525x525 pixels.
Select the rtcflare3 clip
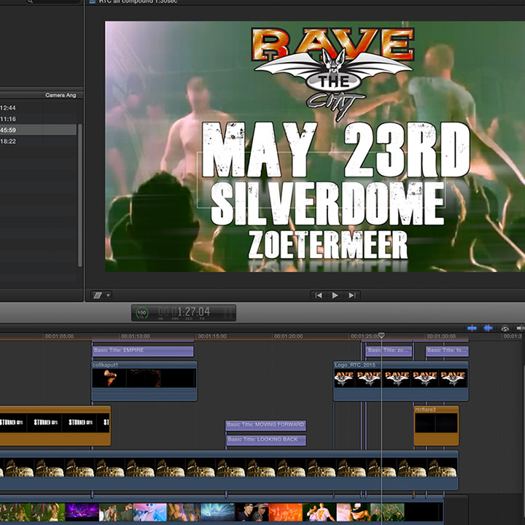[436, 426]
